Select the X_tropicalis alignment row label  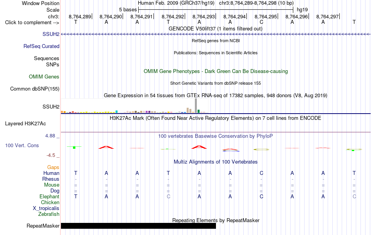[x=46, y=208]
